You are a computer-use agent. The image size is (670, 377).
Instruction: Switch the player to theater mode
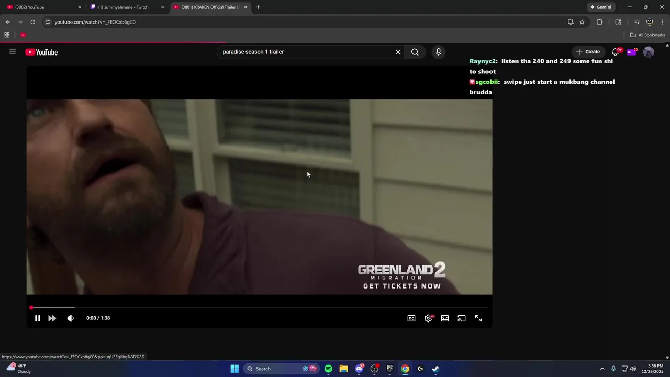(x=445, y=318)
